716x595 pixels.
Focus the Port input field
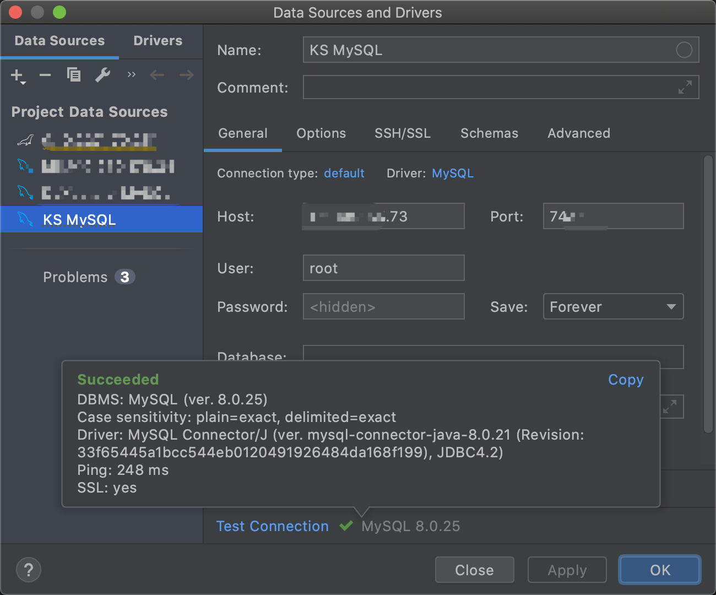tap(614, 216)
